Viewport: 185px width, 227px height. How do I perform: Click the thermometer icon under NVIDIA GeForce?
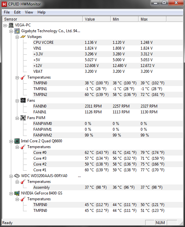click(23, 199)
